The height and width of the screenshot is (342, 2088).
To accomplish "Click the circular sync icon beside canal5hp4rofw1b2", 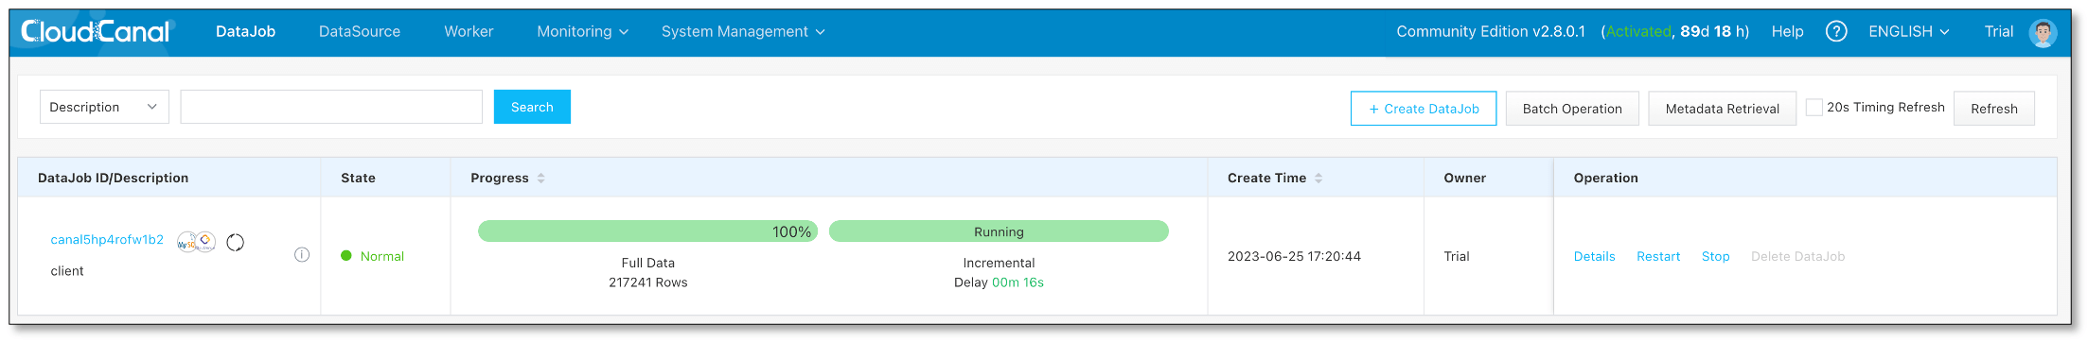I will coord(236,243).
